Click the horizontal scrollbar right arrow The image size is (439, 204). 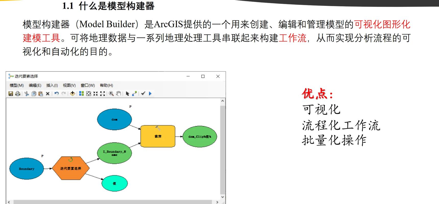[x=217, y=202]
